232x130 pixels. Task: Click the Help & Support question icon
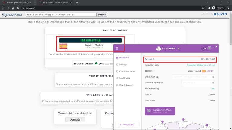coord(117,85)
